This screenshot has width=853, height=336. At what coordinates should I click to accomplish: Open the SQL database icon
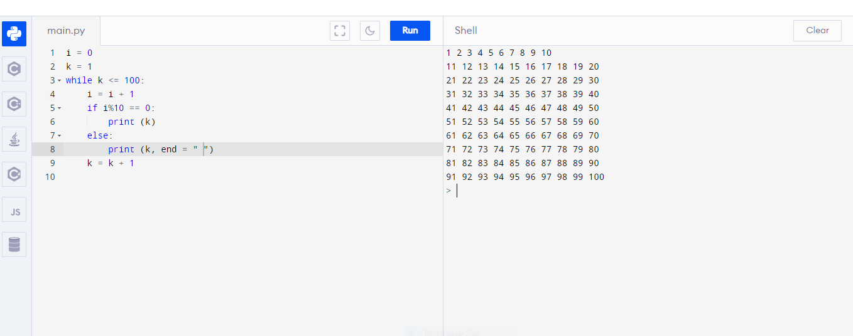pos(14,244)
